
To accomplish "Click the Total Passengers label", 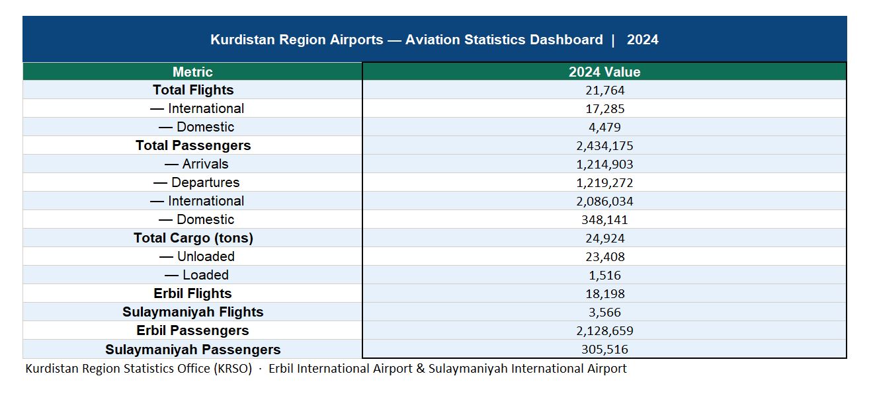I will (x=192, y=145).
